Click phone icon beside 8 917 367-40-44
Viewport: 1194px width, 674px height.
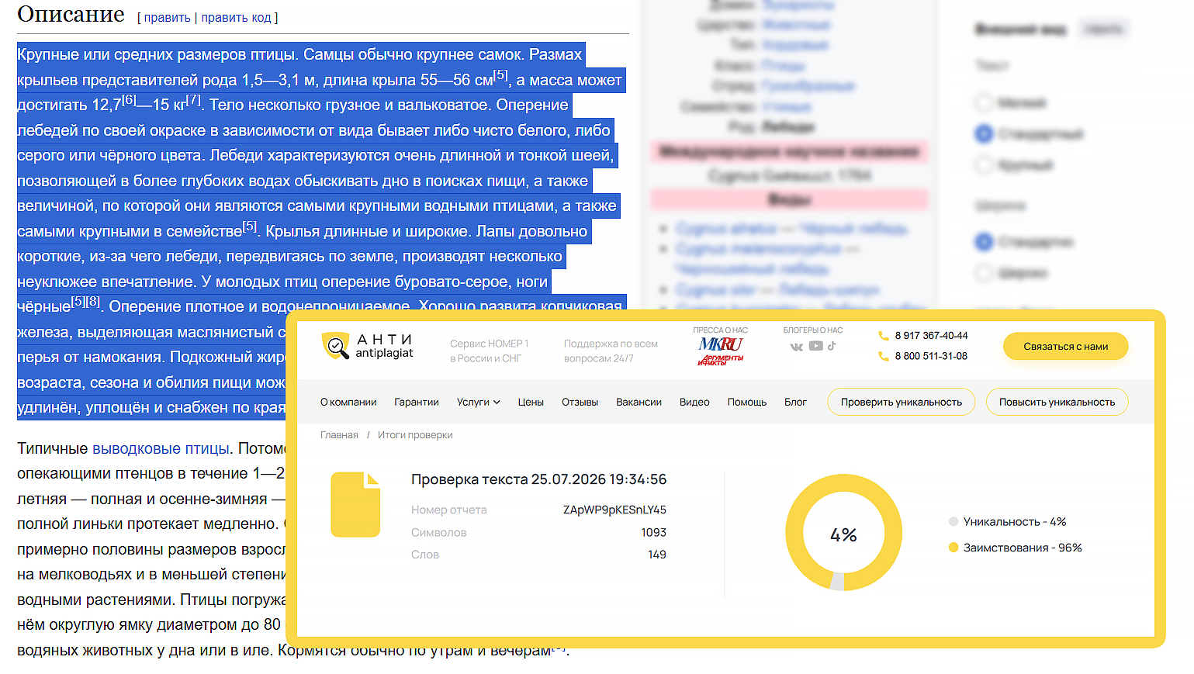click(883, 336)
